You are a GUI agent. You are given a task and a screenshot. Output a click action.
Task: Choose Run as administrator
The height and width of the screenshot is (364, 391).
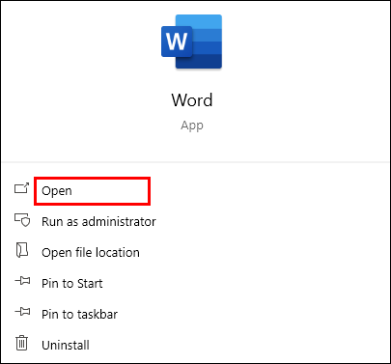coord(98,222)
